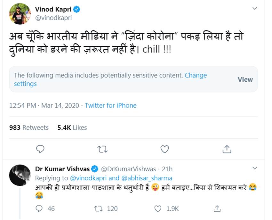Expand options chevron on Kumar Vishvas reply

click(255, 168)
